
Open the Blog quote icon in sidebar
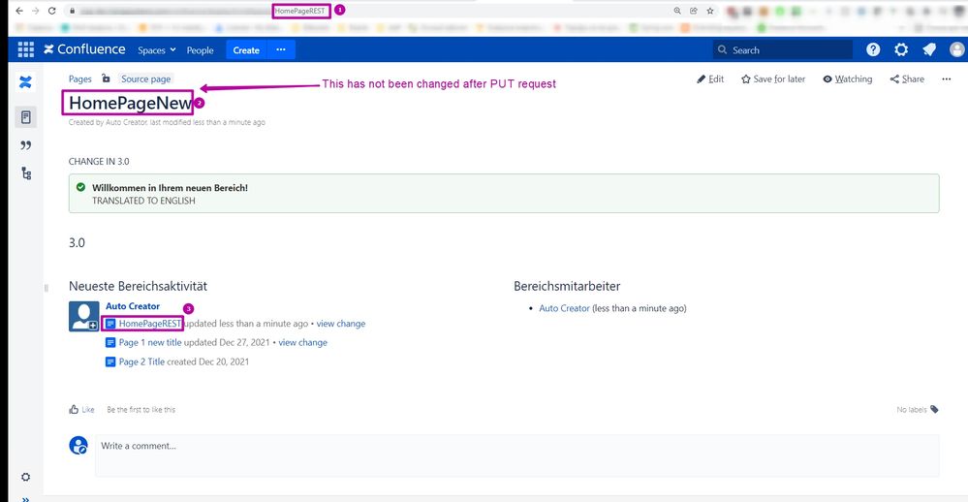click(x=26, y=145)
